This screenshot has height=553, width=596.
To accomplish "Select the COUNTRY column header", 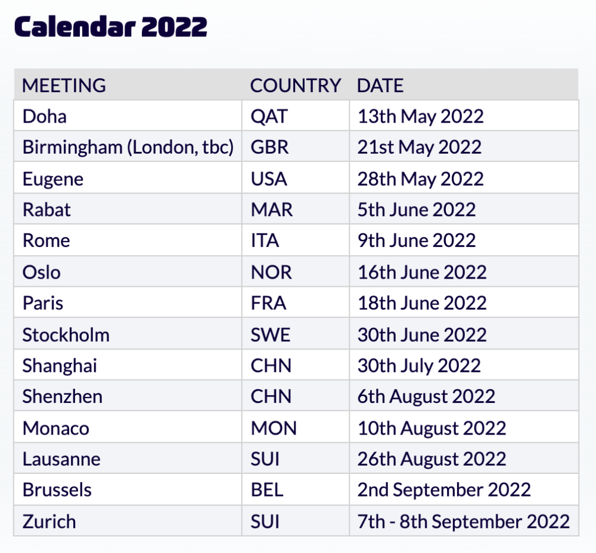I will point(295,86).
